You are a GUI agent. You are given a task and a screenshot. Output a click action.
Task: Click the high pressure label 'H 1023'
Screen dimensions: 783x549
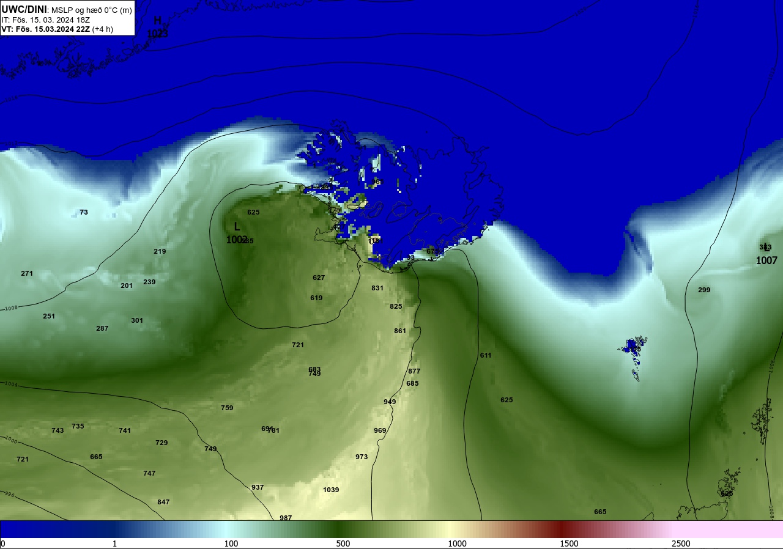point(157,27)
